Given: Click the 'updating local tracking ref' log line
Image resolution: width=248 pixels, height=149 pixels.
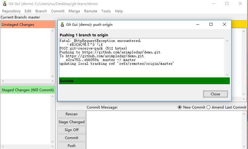Looking at the screenshot, I should click(117, 64).
